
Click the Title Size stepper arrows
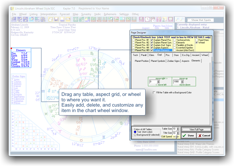178,133
